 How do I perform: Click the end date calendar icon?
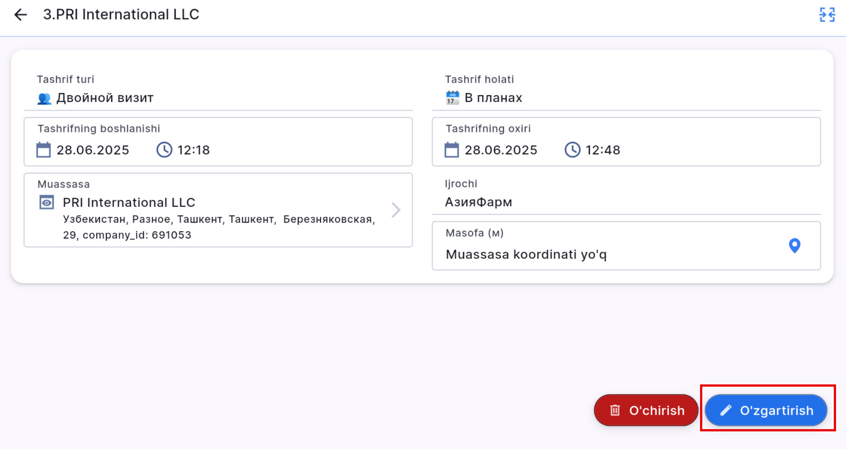(x=451, y=150)
